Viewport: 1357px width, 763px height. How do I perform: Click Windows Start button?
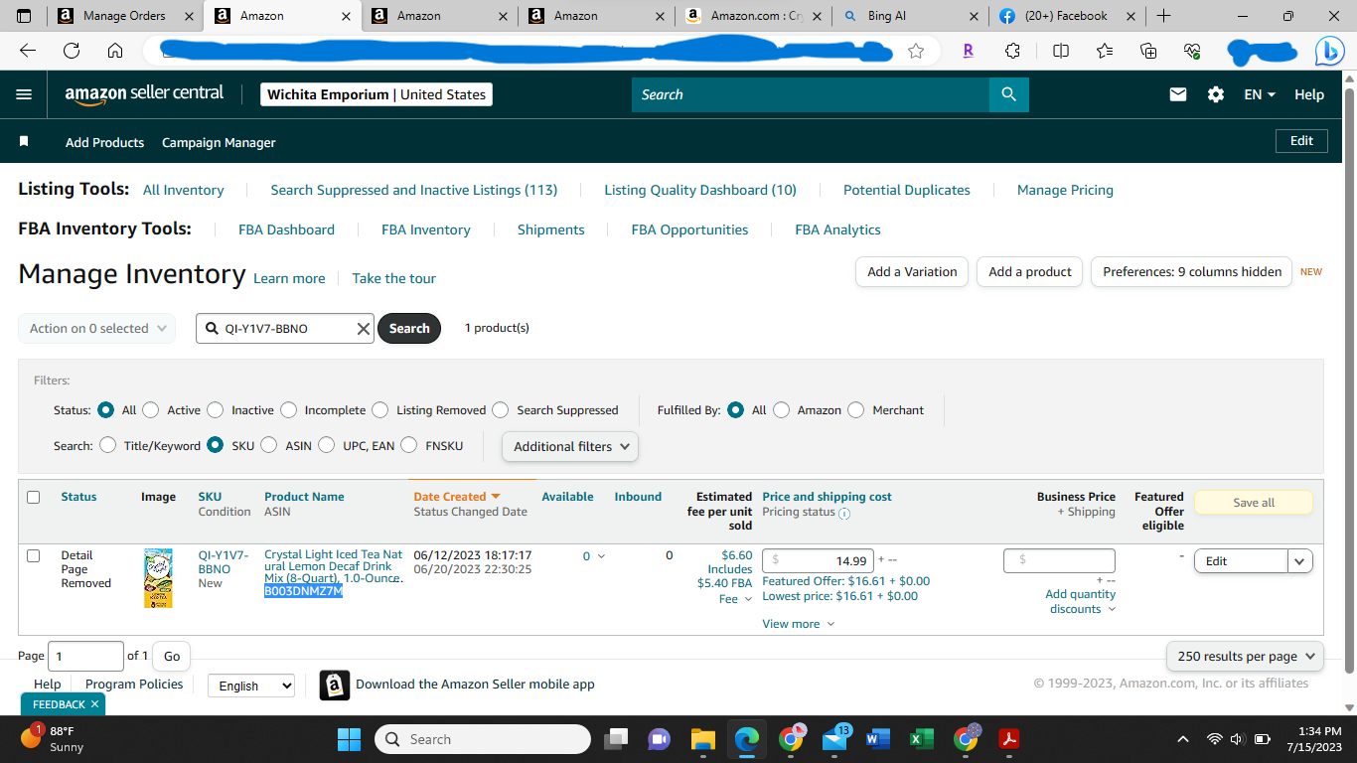click(350, 739)
